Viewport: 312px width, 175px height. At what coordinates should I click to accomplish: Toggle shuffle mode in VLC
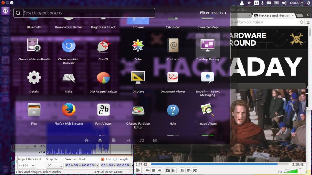195,170
